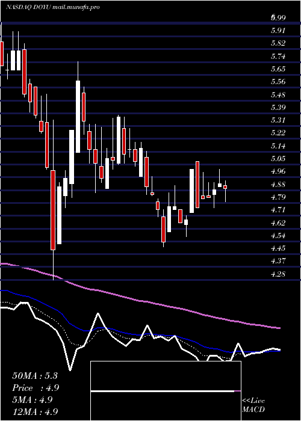Click the 5.05 price axis label
301x421 pixels.
278,158
